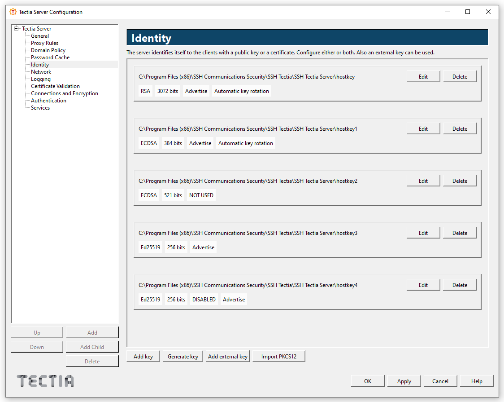This screenshot has height=402, width=504.
Task: Click Generate key button
Action: (x=183, y=356)
